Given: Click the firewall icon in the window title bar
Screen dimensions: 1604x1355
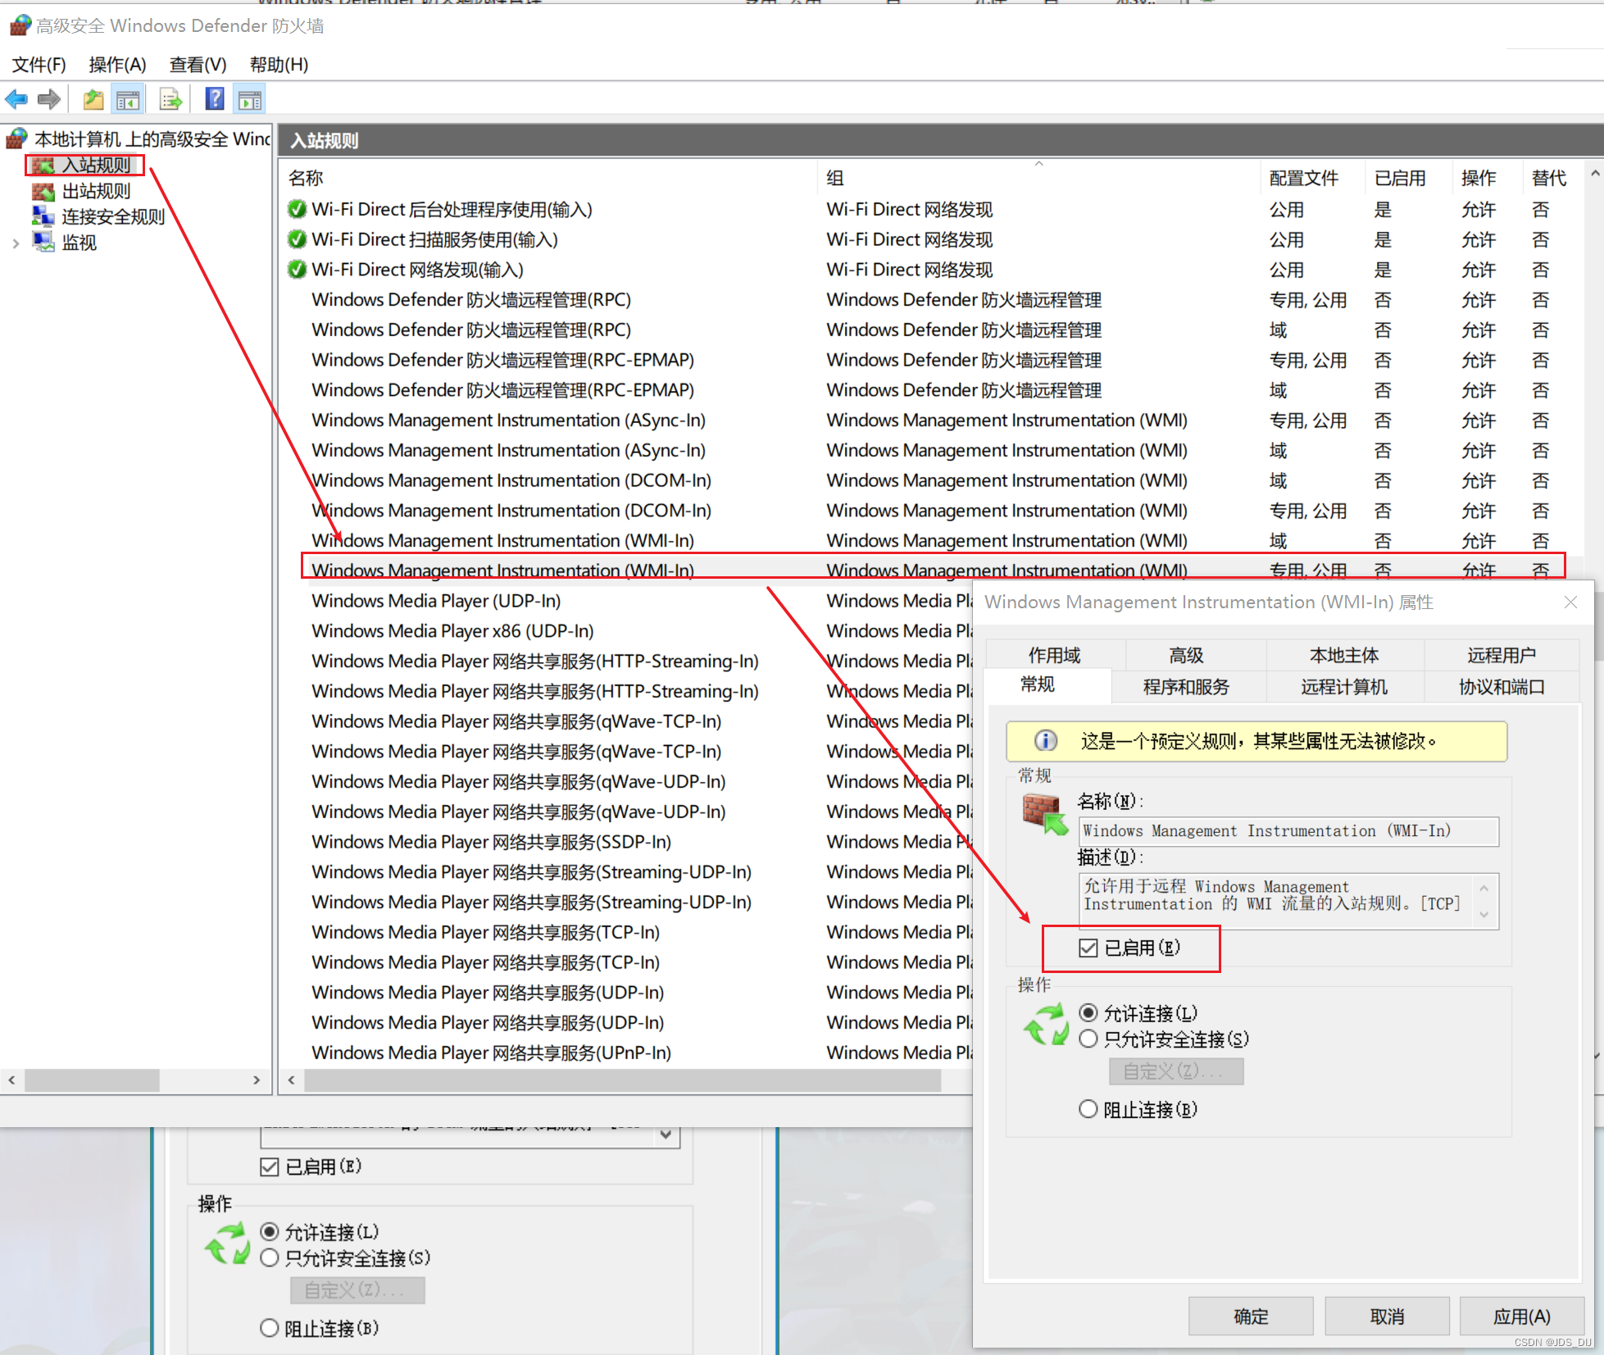Looking at the screenshot, I should (20, 25).
